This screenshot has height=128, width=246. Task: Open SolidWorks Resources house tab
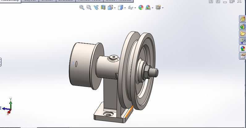(243, 19)
